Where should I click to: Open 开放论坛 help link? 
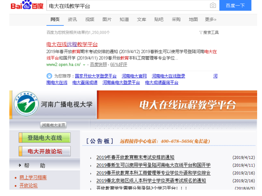[29, 185]
